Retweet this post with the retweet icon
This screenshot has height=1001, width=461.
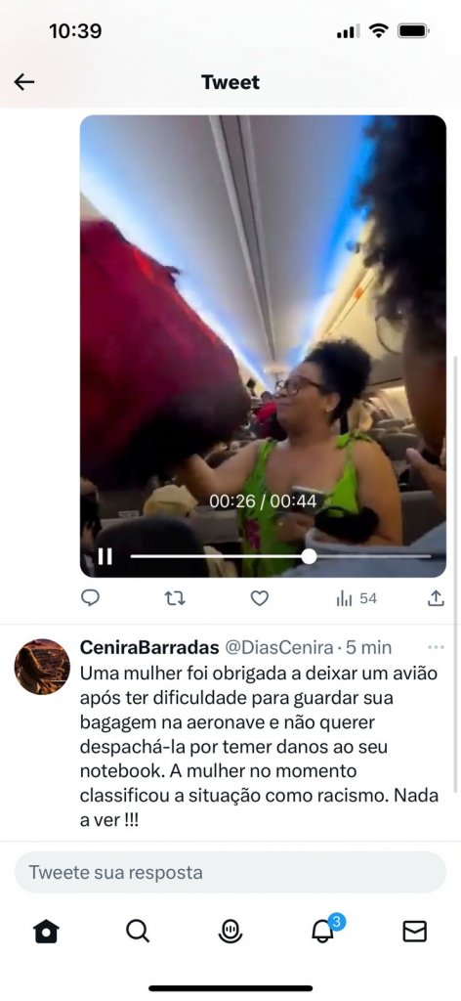click(175, 598)
